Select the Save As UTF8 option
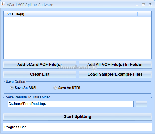 click(x=55, y=88)
